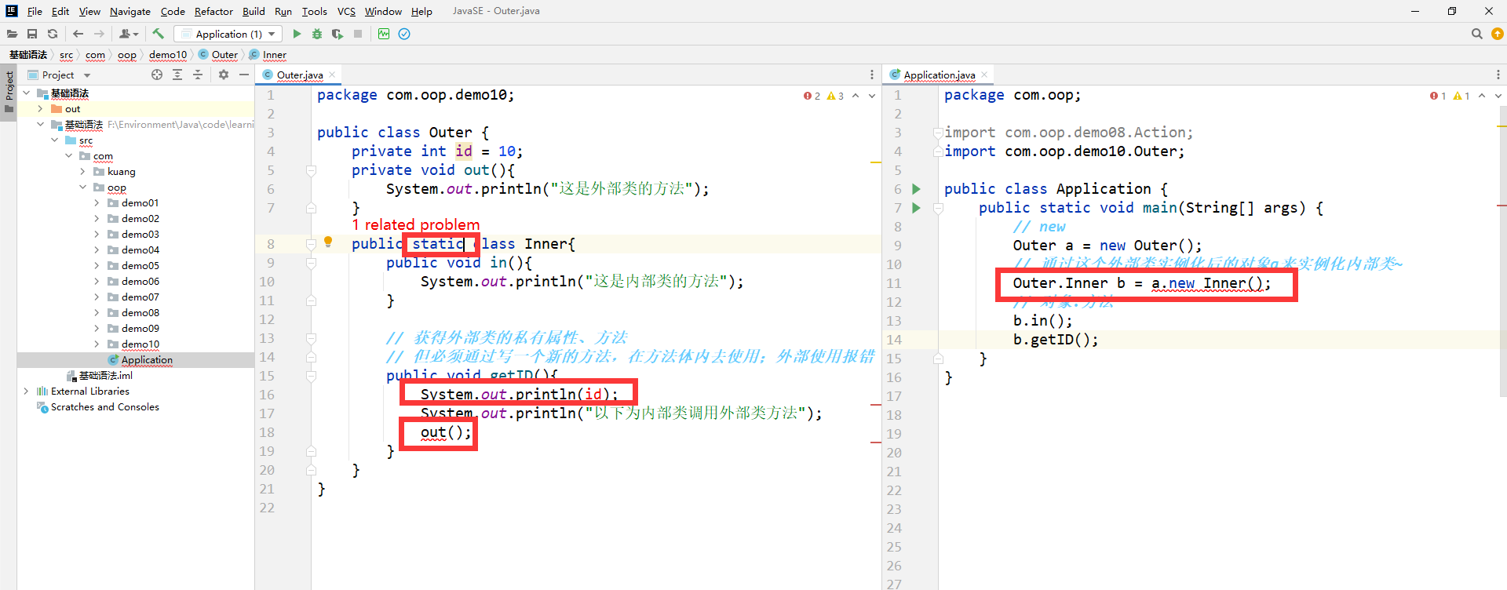Click the grey Stop square in the toolbar
Viewport: 1507px width, 590px height.
[x=358, y=34]
